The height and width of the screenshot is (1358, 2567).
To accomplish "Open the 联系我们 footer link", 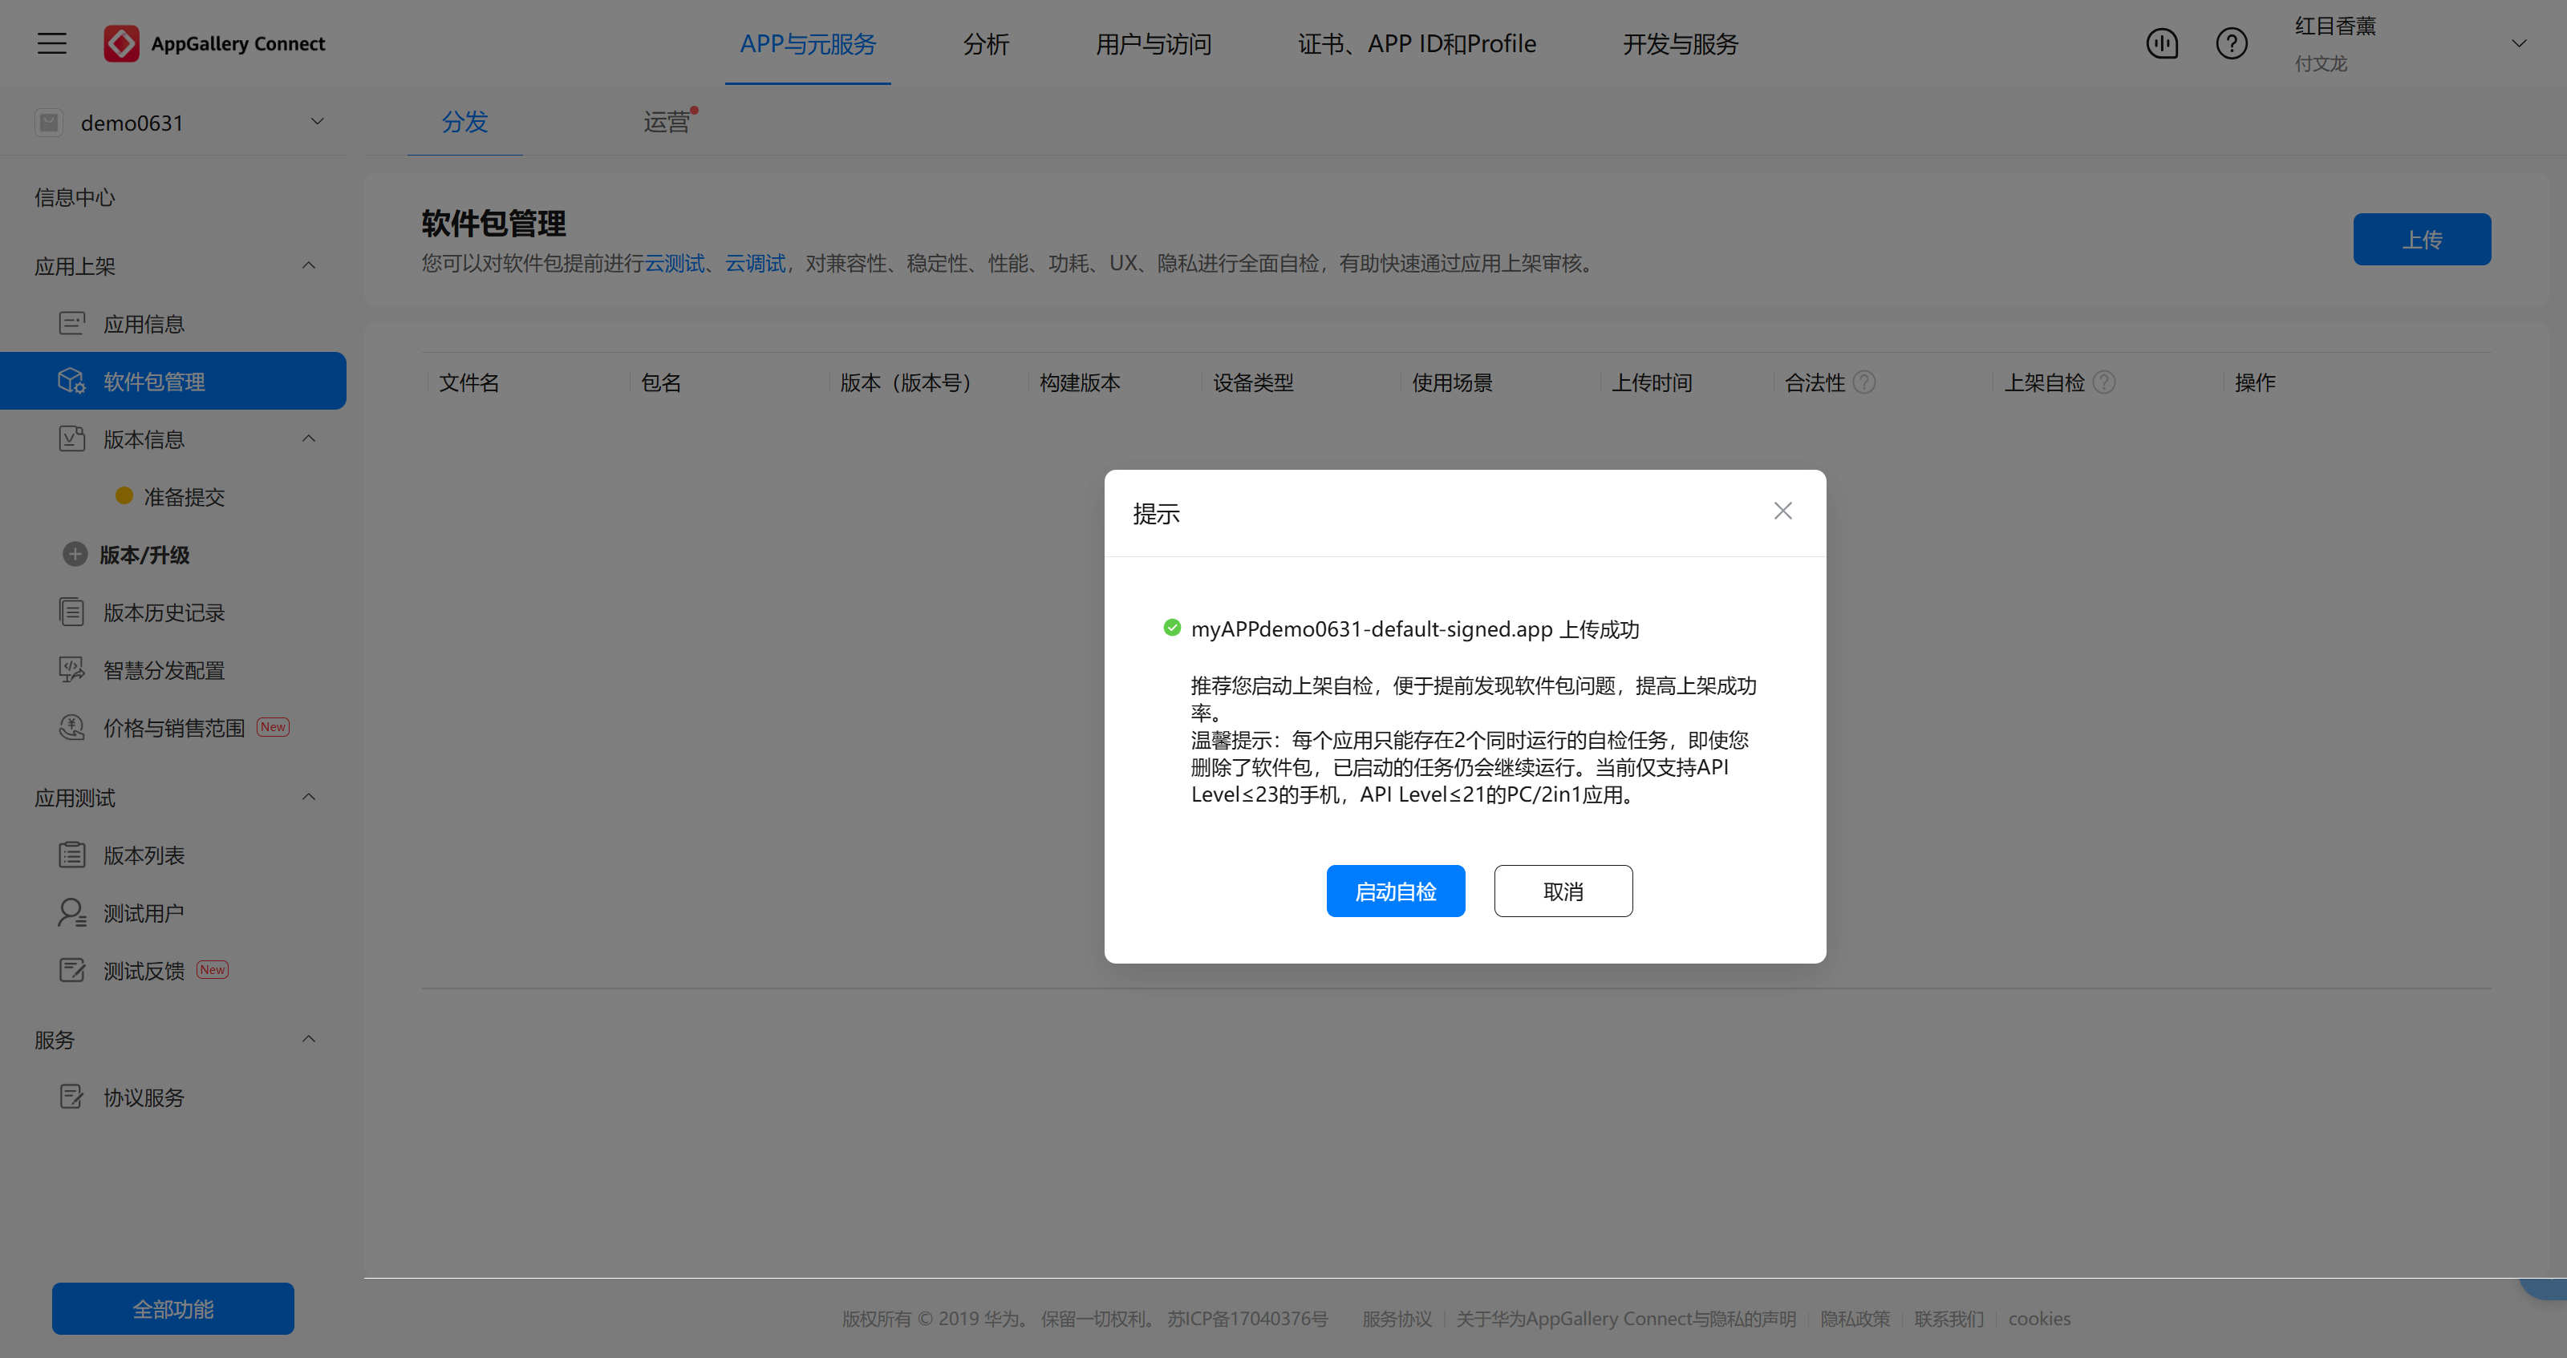I will pos(1949,1318).
